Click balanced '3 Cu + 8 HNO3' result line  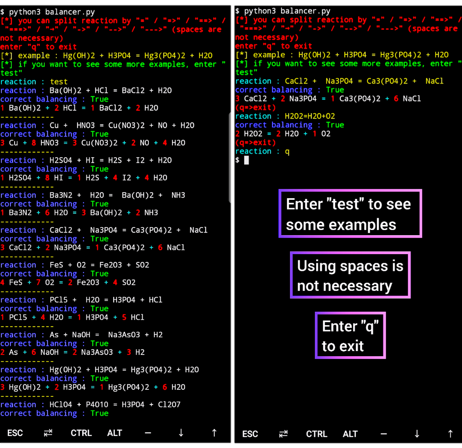[x=93, y=143]
